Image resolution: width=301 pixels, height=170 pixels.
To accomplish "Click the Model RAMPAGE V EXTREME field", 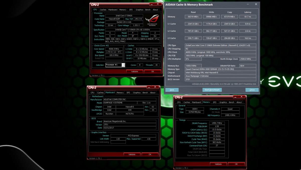I will click(120, 103).
